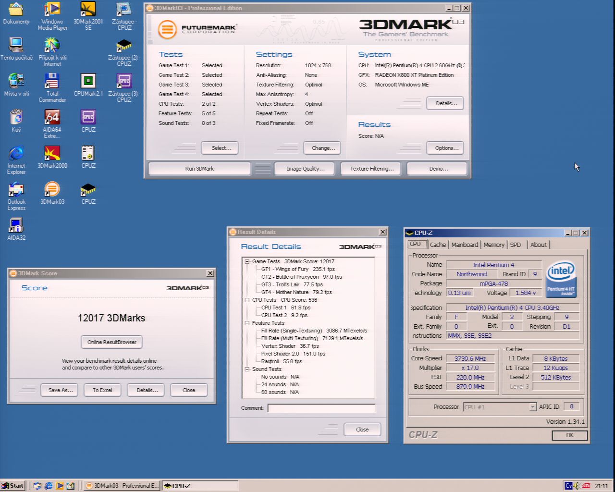Click the Run 3DMark button
Image resolution: width=615 pixels, height=492 pixels.
point(199,169)
